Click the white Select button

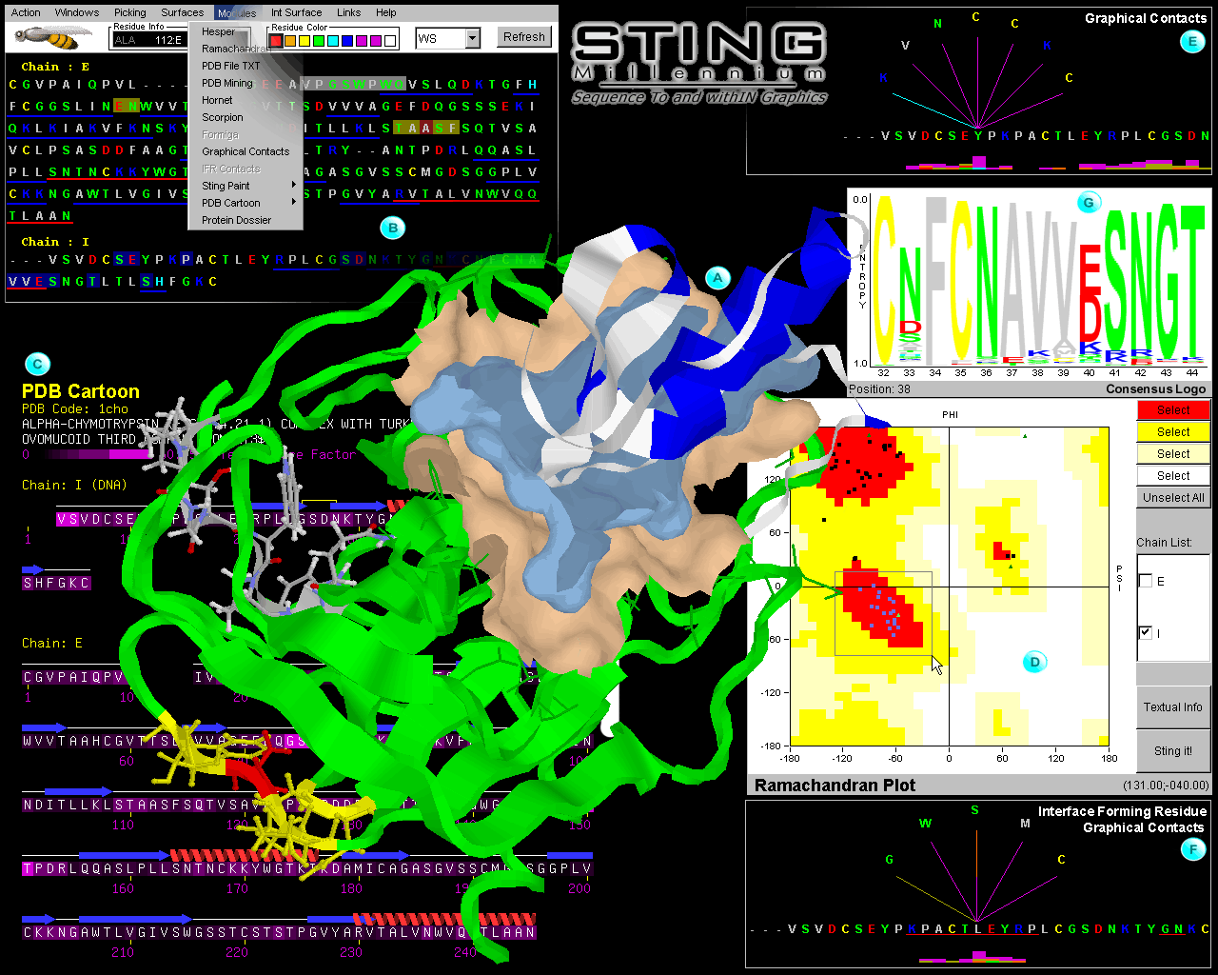tap(1173, 476)
